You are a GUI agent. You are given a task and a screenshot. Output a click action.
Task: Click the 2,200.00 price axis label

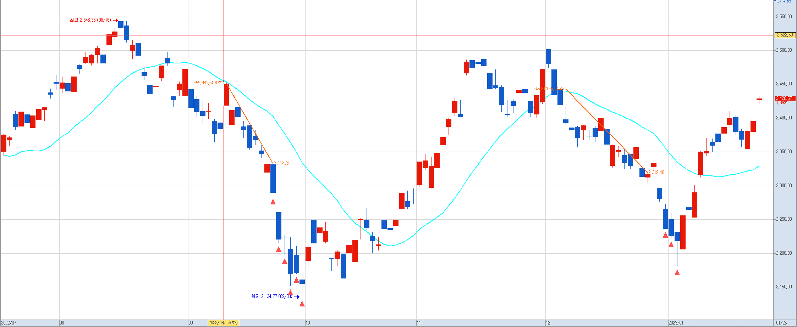pos(784,253)
